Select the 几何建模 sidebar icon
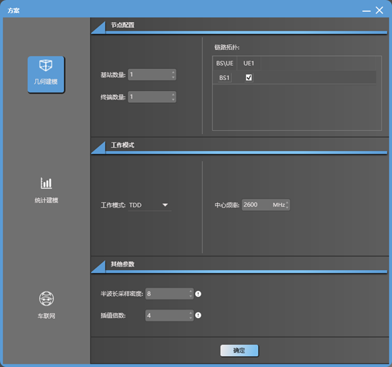The image size is (392, 367). [x=46, y=74]
